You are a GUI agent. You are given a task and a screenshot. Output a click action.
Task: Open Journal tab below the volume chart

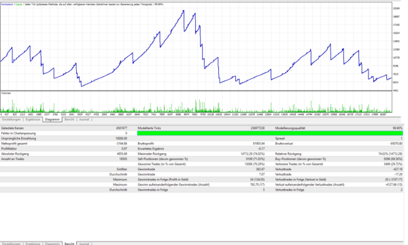(84, 120)
